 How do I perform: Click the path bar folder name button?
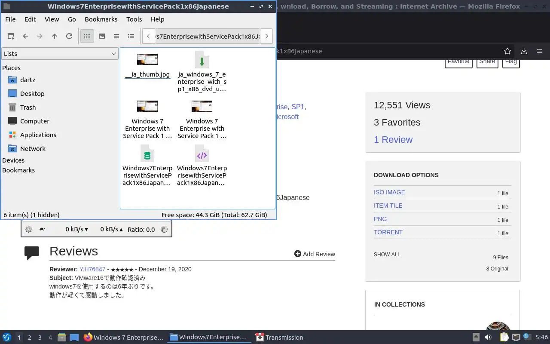pos(208,37)
